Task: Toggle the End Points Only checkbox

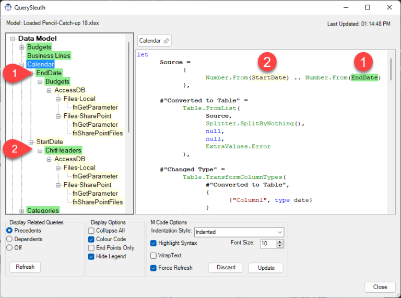Action: coord(92,248)
